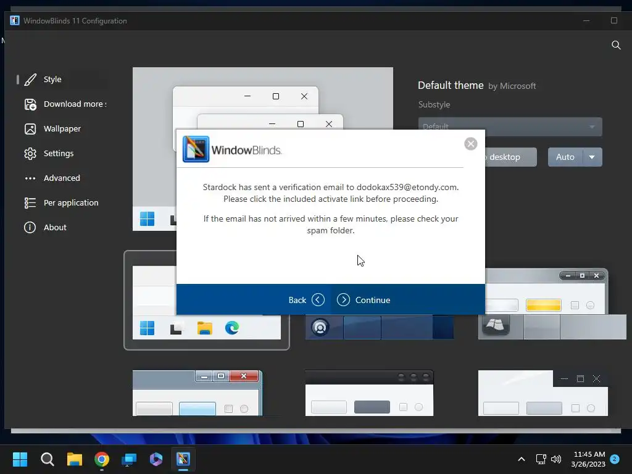632x474 pixels.
Task: Open the purple hexagon app in taskbar
Action: [x=156, y=459]
